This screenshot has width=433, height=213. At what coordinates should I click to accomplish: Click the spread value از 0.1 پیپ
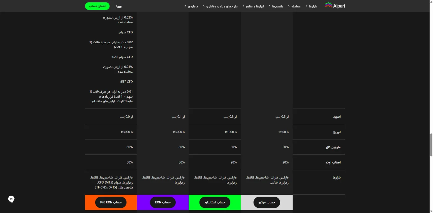pyautogui.click(x=178, y=117)
